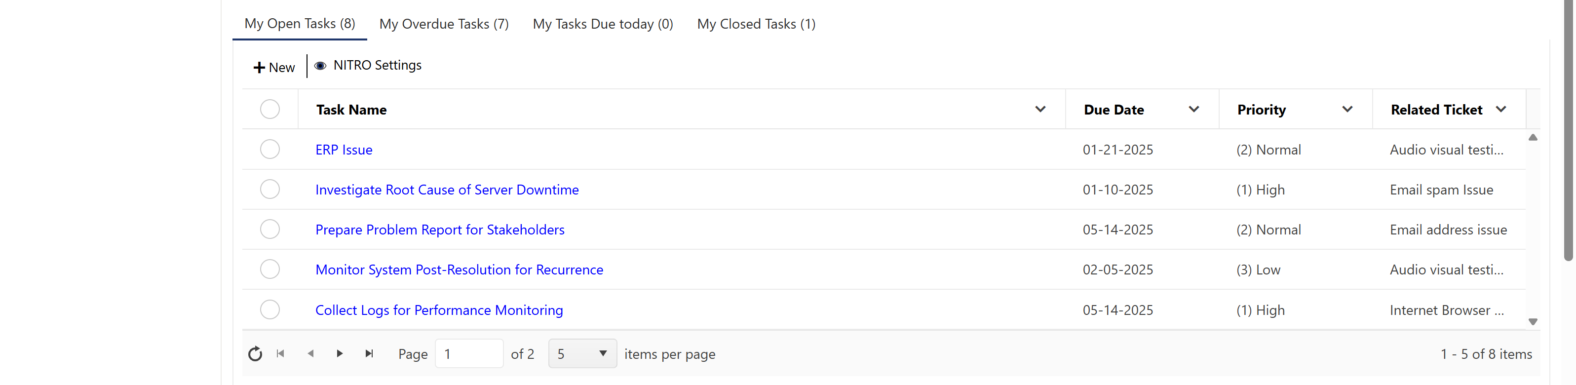Check the Collect Logs task row
Viewport: 1576px width, 385px height.
coord(270,309)
